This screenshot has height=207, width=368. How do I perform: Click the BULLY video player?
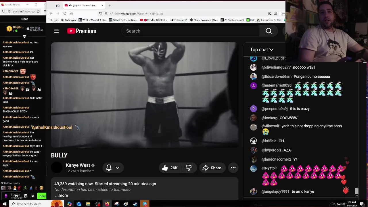click(x=145, y=95)
